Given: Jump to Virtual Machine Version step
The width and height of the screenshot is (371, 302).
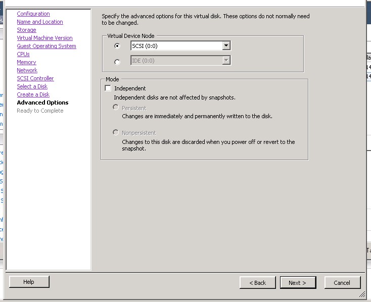Looking at the screenshot, I should click(44, 38).
